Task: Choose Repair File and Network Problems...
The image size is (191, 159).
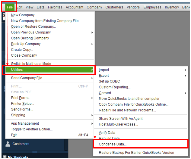Action: point(141,110)
